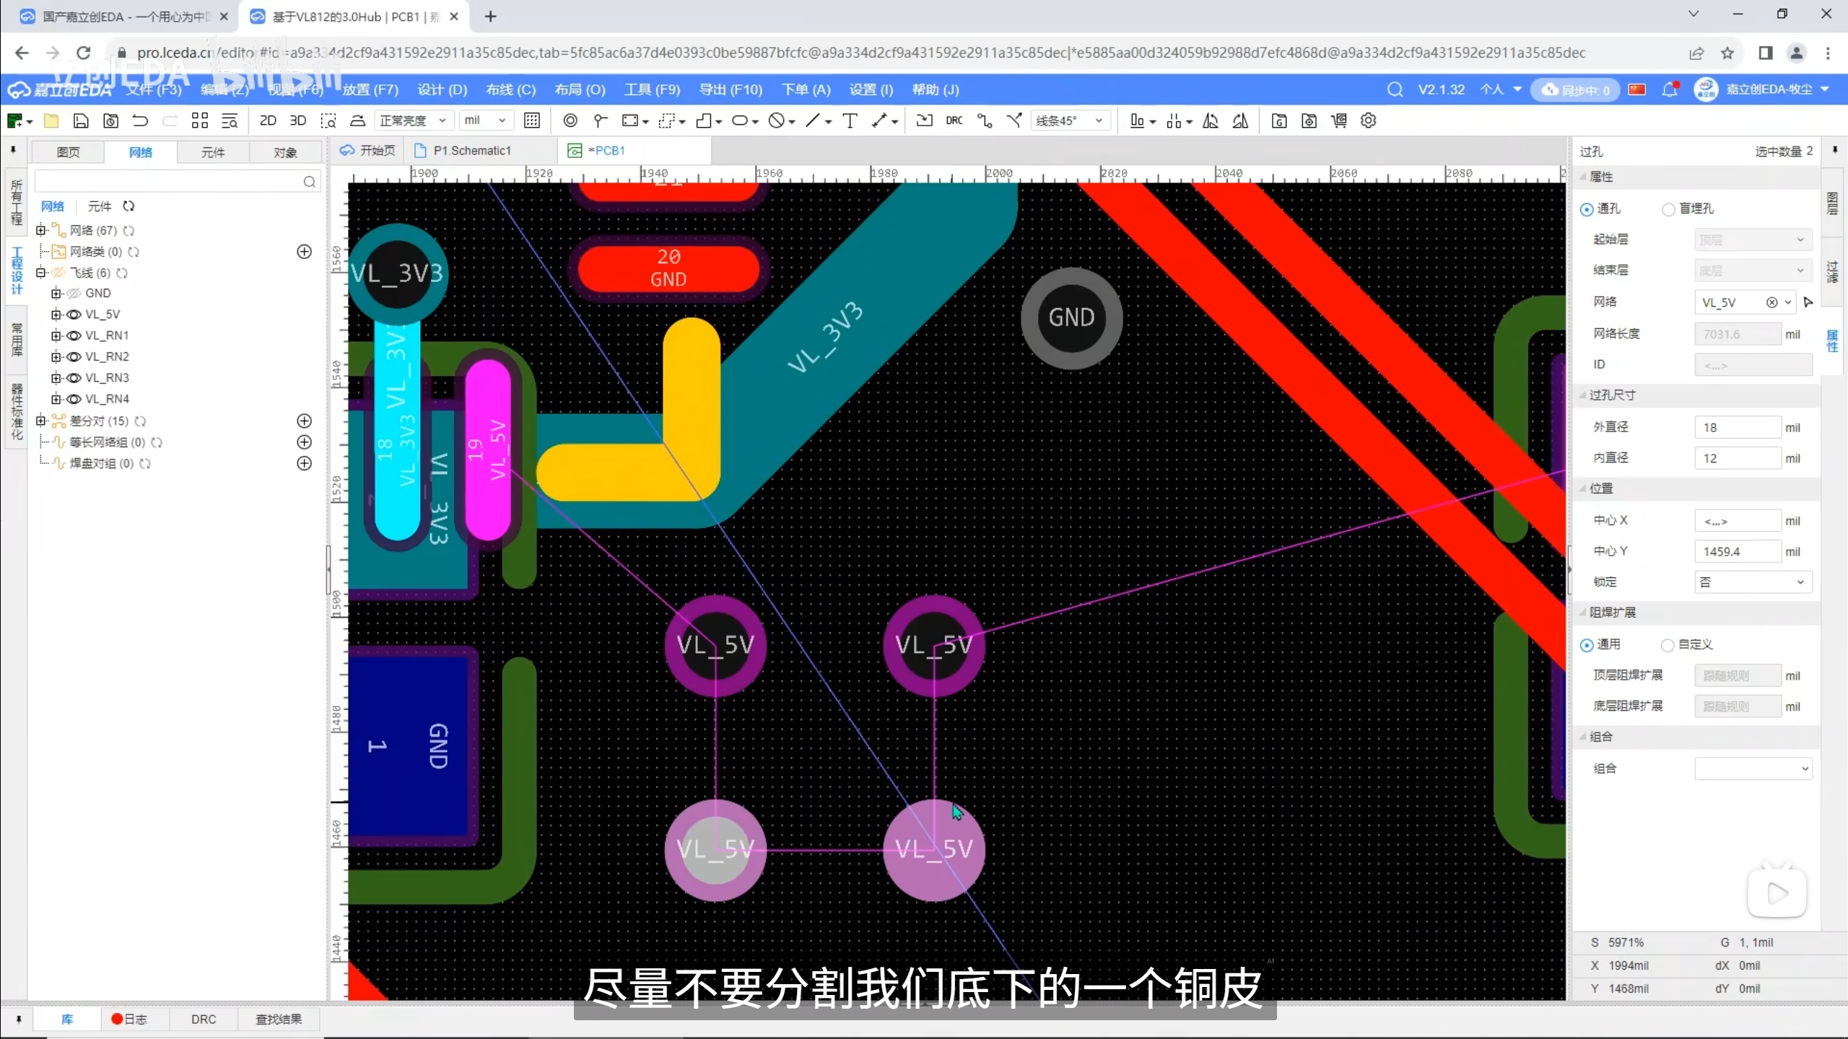Click the Save icon
The height and width of the screenshot is (1039, 1848).
[81, 120]
